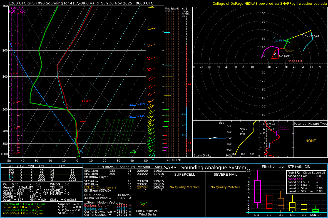Click 700-500mb LR = 6.5 C/km
The width and height of the screenshot is (328, 218).
[23, 213]
